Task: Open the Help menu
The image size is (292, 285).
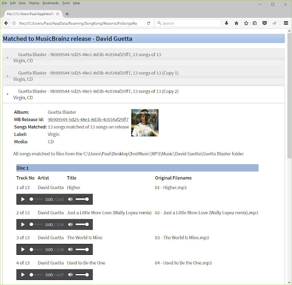Action: point(76,3)
